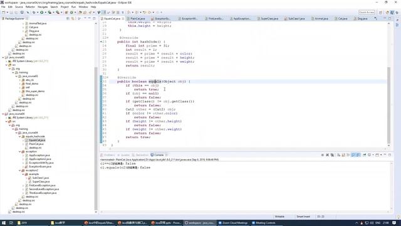The image size is (401, 226).
Task: Click Remove Launch icon in Console
Action: [x=327, y=155]
